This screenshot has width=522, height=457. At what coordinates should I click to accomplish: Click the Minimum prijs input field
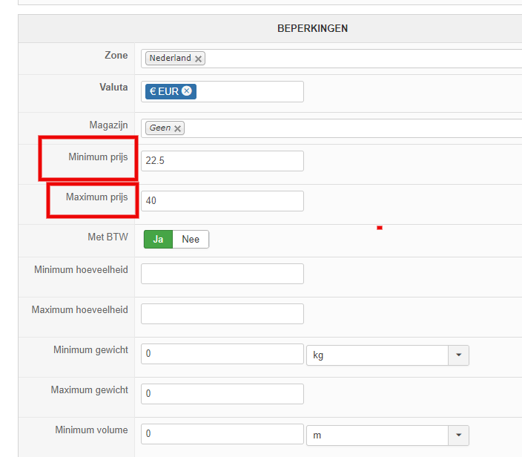click(x=222, y=161)
